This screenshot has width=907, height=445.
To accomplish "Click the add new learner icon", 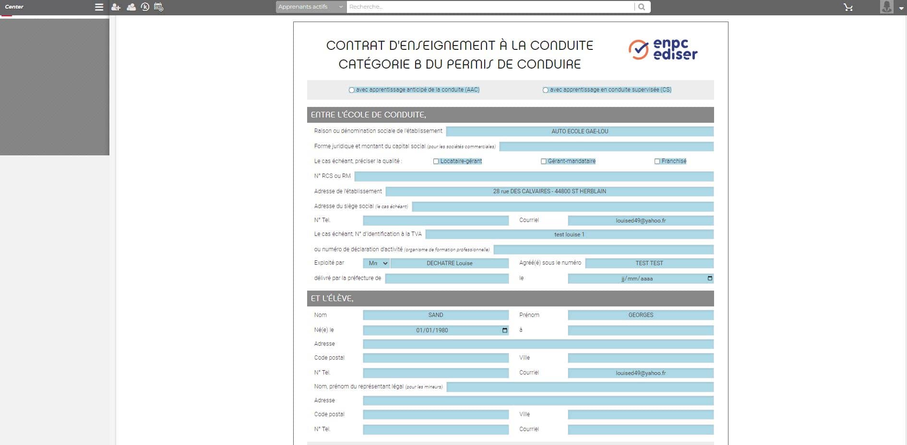I will click(x=116, y=7).
